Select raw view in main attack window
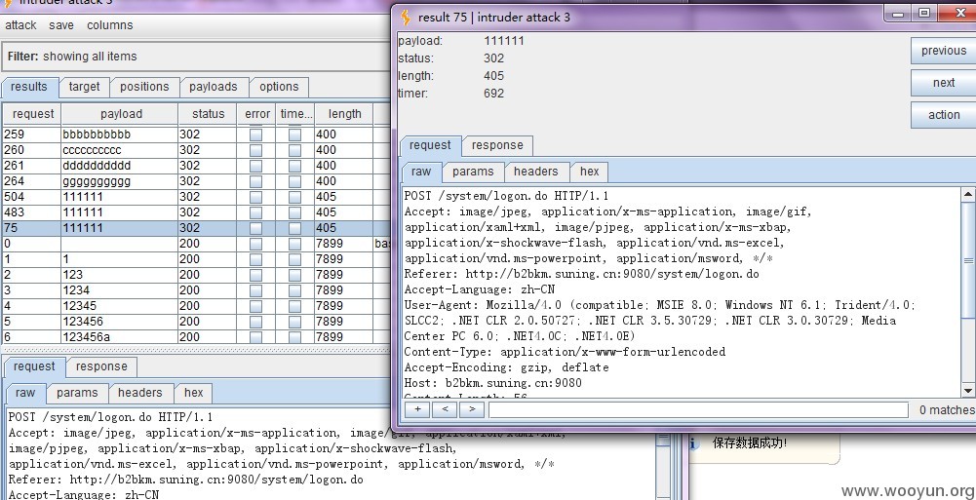 [25, 393]
